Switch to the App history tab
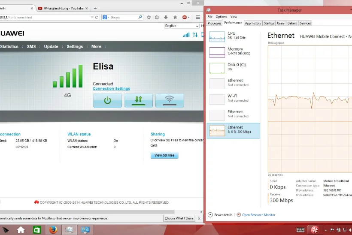 click(x=253, y=23)
